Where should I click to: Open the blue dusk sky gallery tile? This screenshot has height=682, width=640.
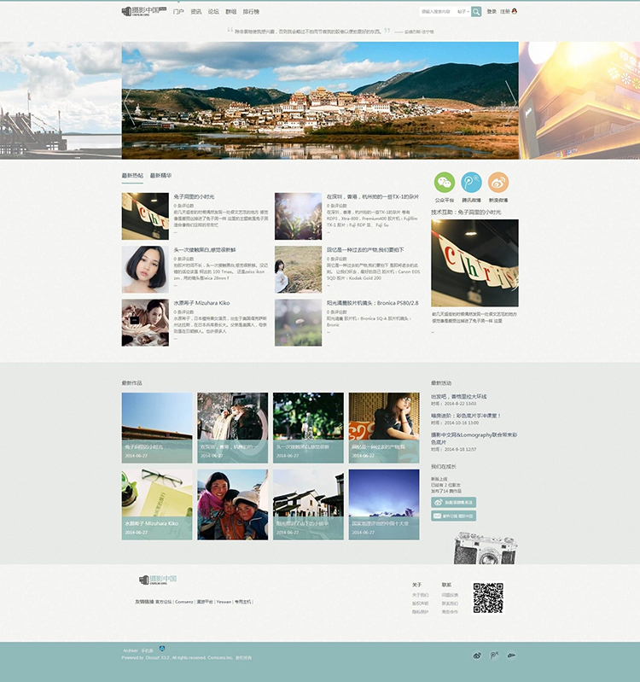384,504
